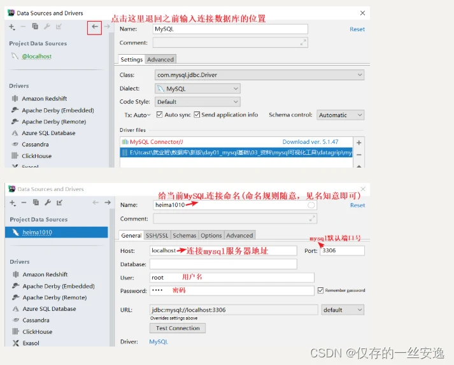The width and height of the screenshot is (454, 365).
Task: Open the Class dropdown com.mysql.jdbc.Driver
Action: click(259, 75)
